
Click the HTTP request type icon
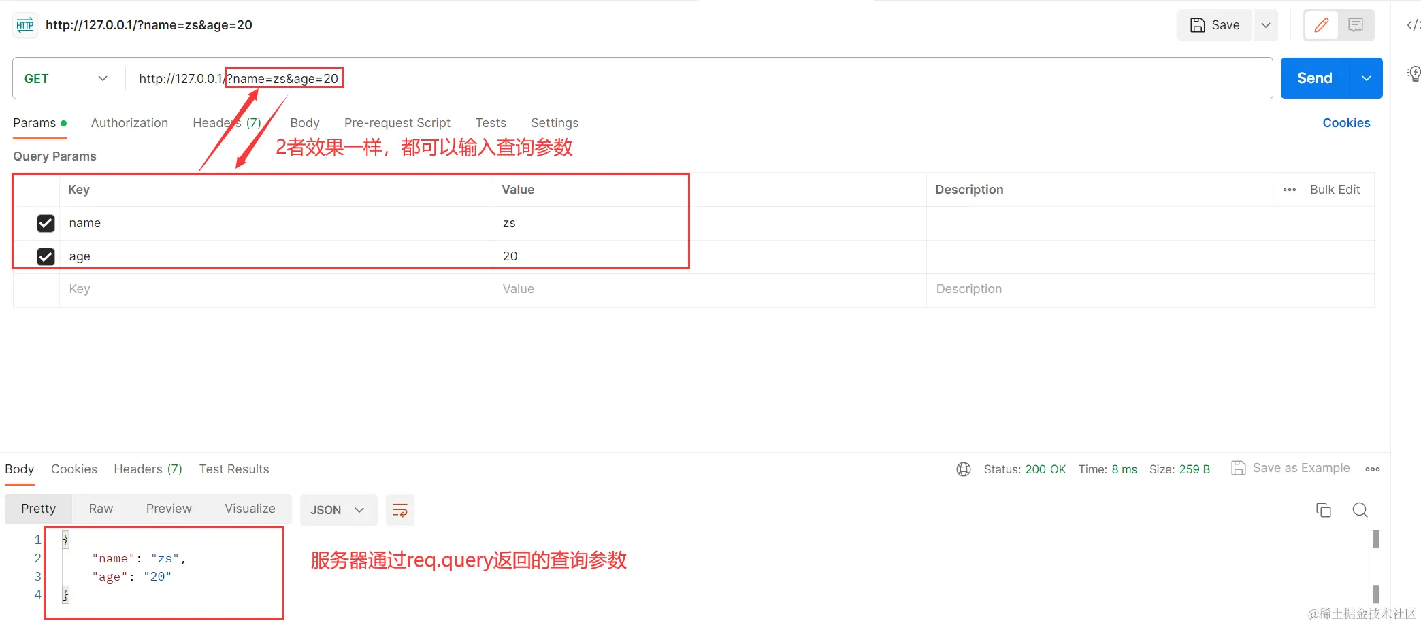point(25,25)
